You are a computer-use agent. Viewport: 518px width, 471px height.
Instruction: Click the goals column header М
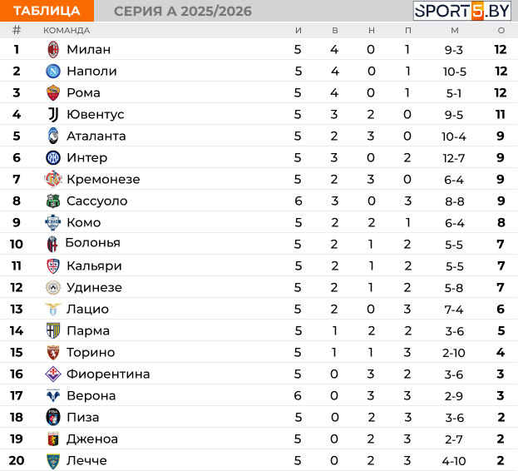[x=454, y=30]
